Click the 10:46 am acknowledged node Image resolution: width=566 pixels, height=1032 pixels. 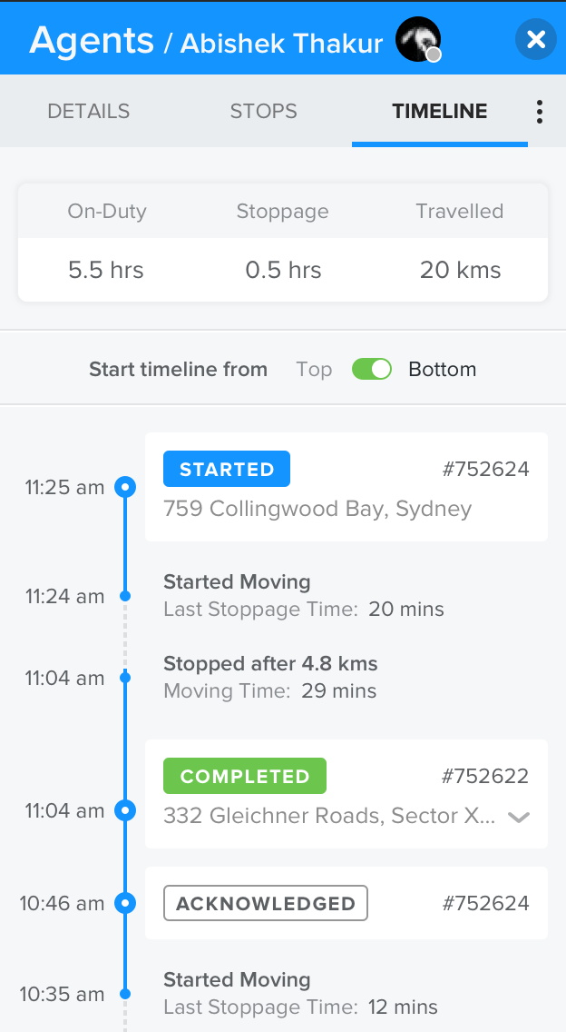[x=126, y=903]
